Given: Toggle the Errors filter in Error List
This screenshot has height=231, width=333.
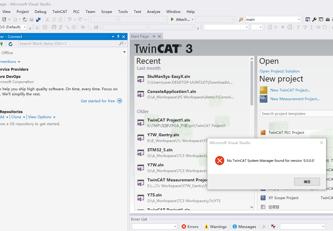Looking at the screenshot, I should (190, 226).
